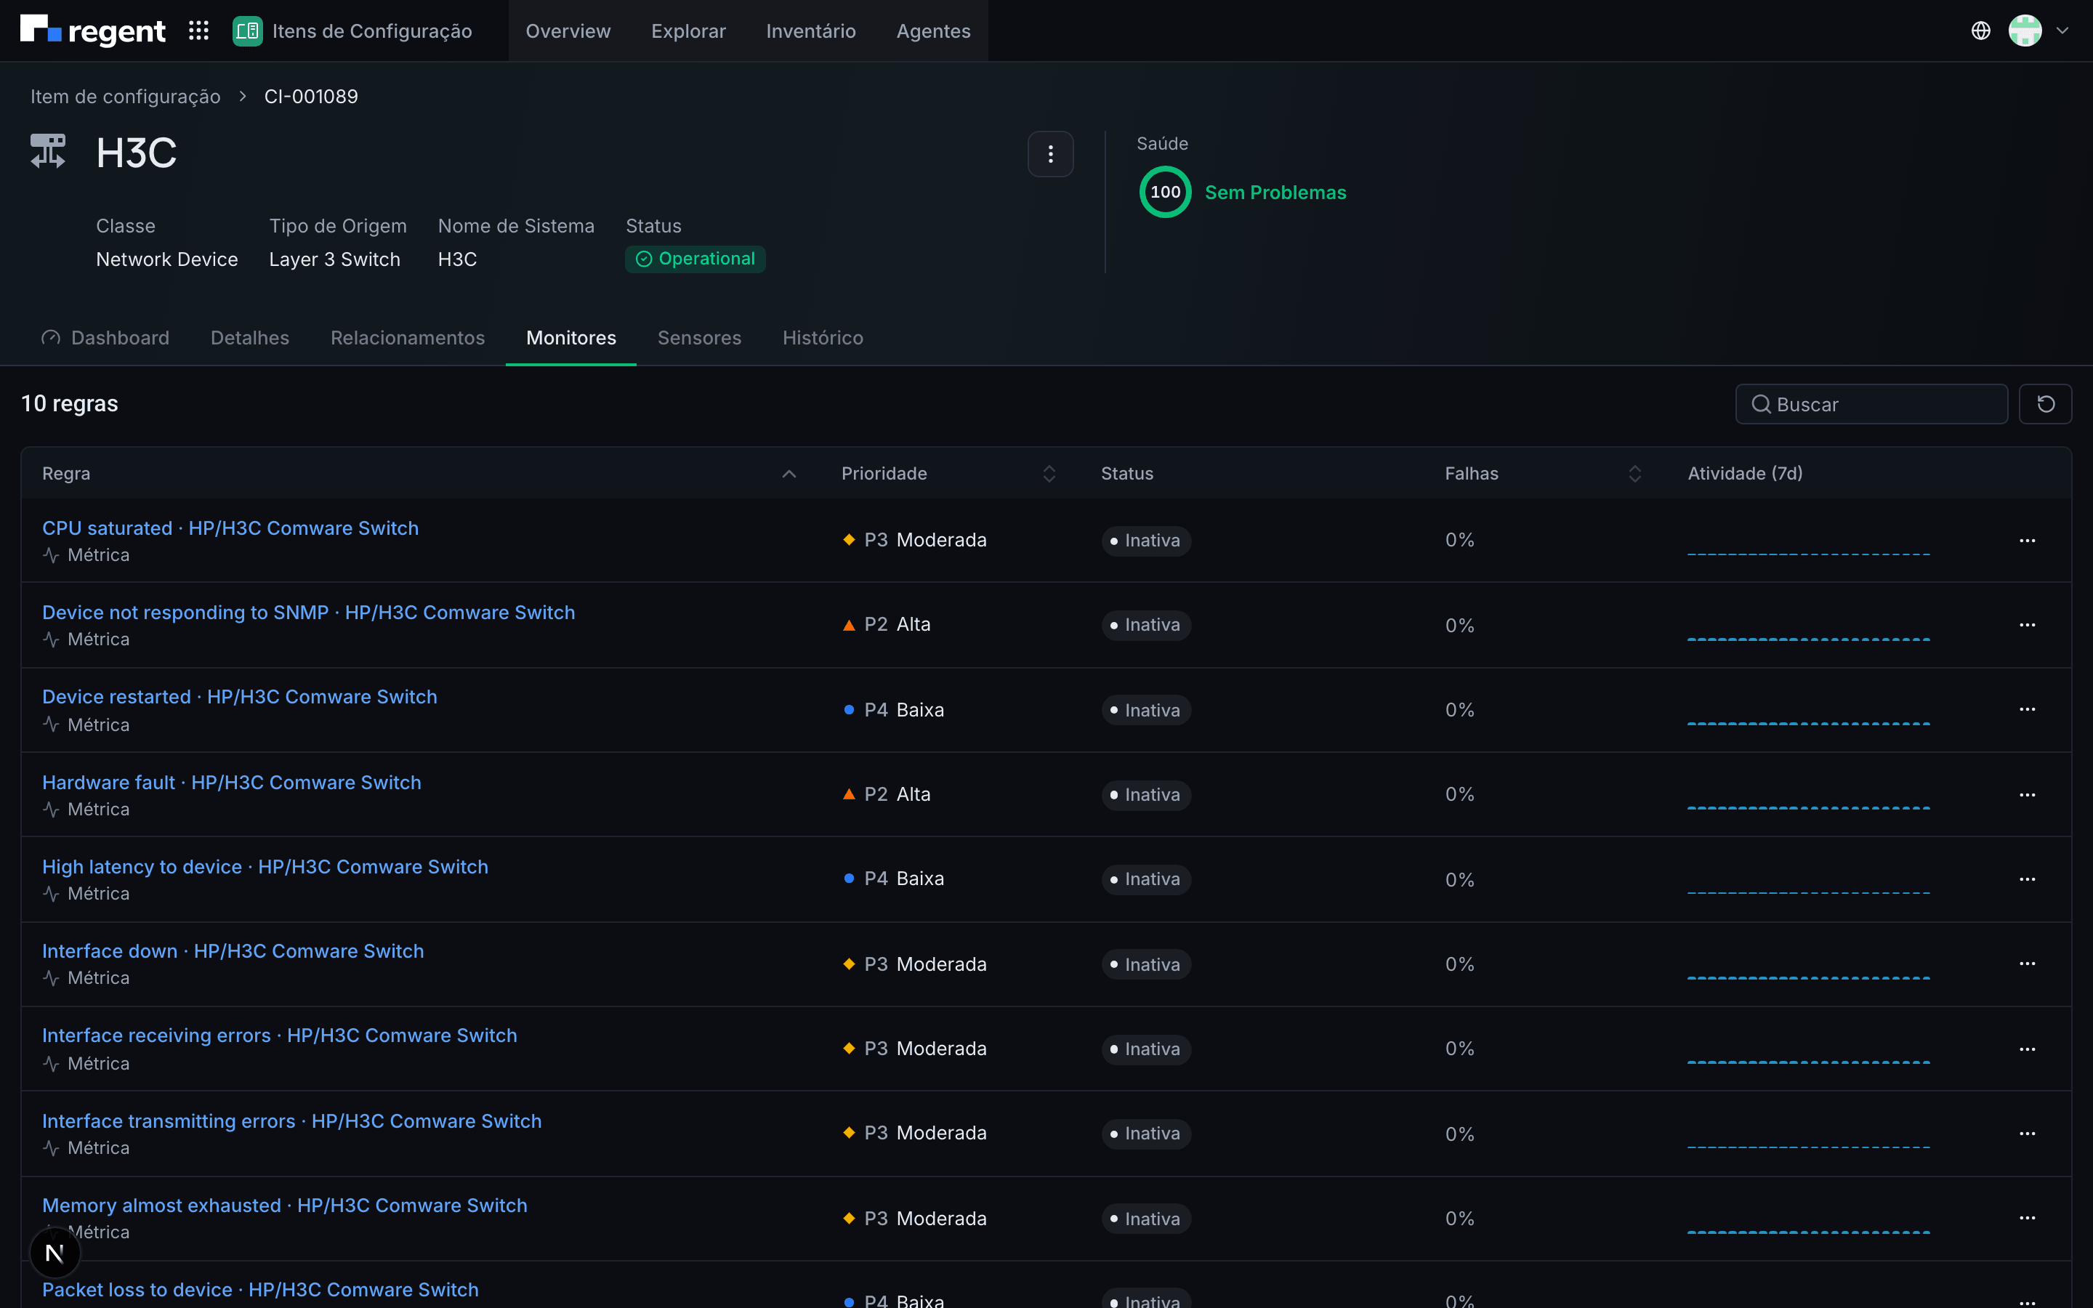Open actions menu for Memory almost exhausted row
This screenshot has width=2093, height=1308.
point(2028,1218)
